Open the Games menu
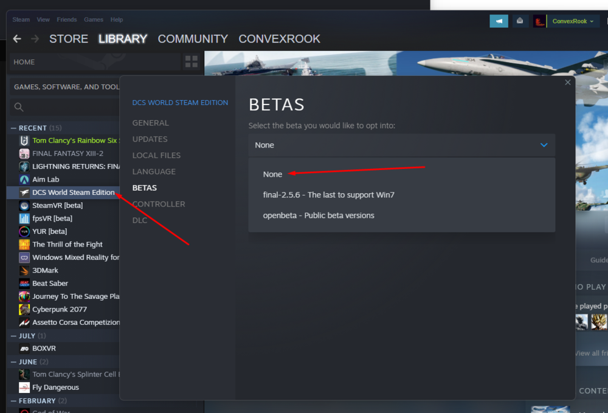Viewport: 608px width, 413px height. point(94,19)
